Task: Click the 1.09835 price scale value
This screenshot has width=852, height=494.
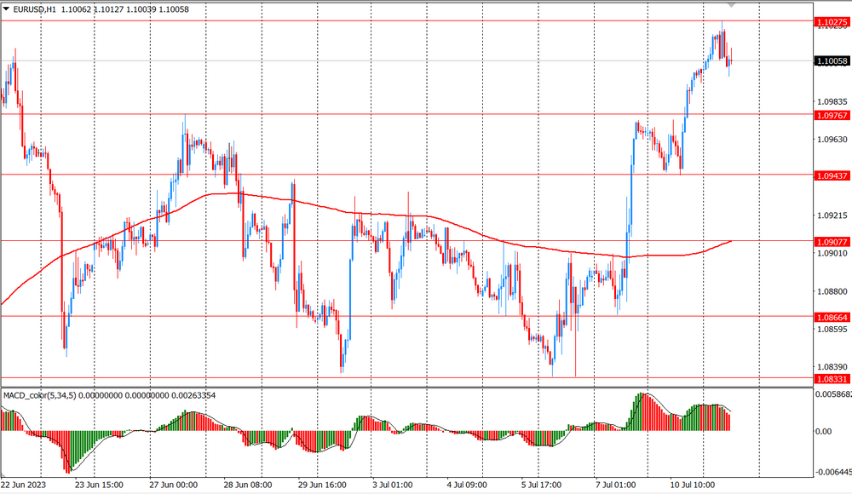Action: (831, 101)
